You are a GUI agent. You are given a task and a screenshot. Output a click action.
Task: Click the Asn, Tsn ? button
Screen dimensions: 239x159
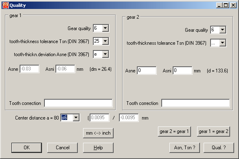coord(184,148)
